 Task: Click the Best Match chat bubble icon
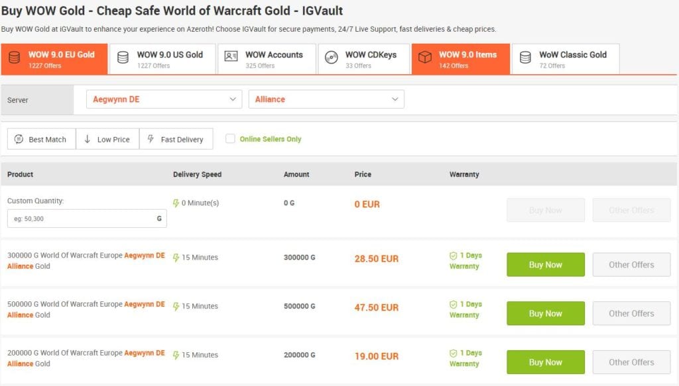19,139
